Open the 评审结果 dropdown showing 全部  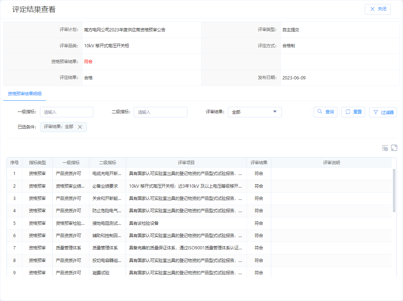tap(254, 112)
